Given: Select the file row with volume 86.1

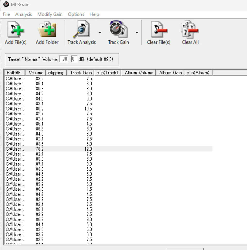Looking at the screenshot, I should tap(109, 209).
